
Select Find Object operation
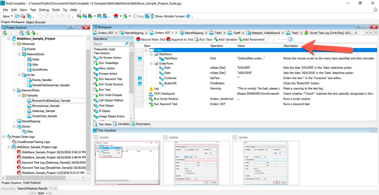(x=103, y=106)
